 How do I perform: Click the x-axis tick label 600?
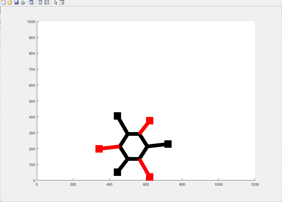pos(146,184)
